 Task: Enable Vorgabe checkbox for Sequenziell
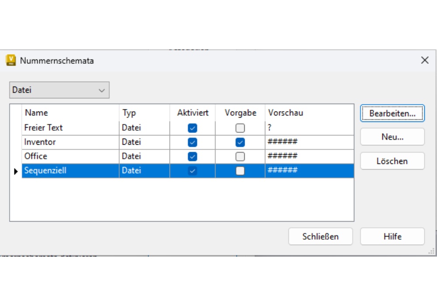(240, 171)
